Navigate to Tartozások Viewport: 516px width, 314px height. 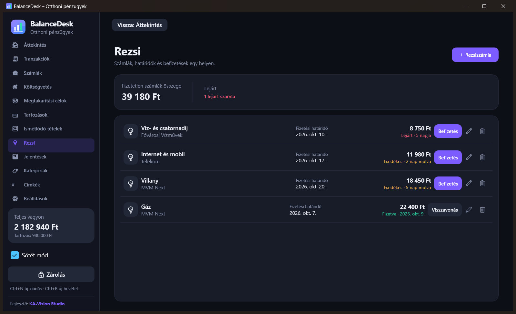[51, 115]
